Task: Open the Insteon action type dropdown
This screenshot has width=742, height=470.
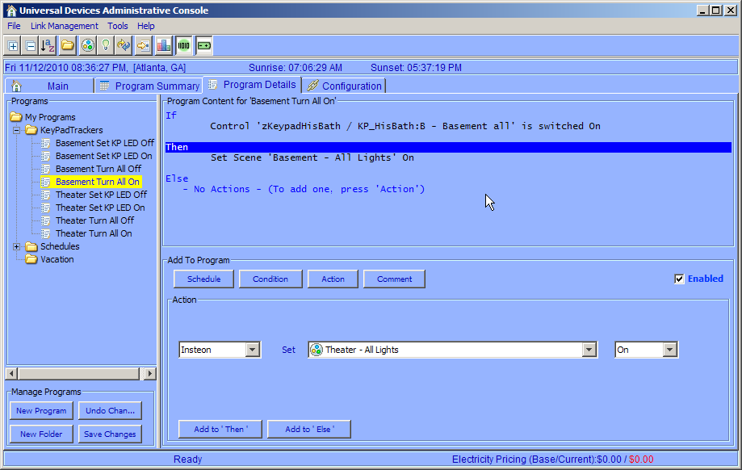Action: pyautogui.click(x=253, y=350)
